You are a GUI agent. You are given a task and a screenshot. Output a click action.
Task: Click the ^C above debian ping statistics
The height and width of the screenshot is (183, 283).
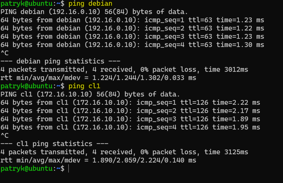tap(5, 53)
